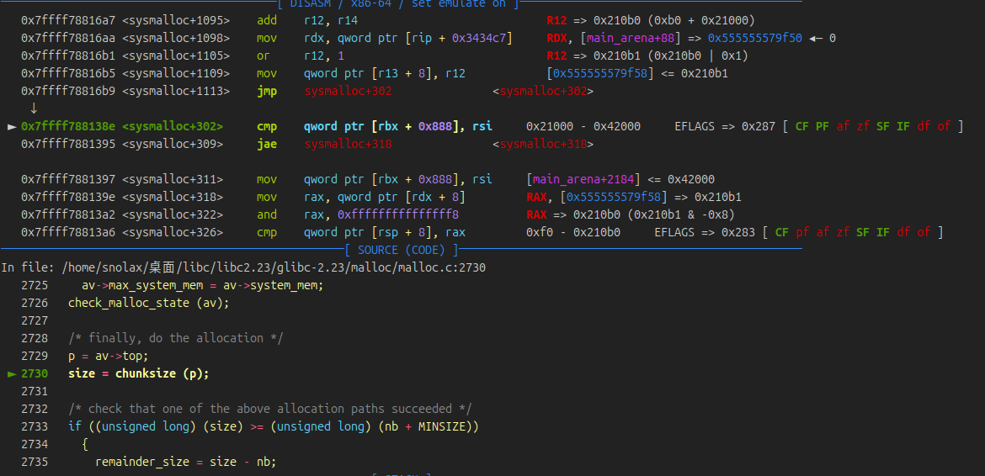This screenshot has width=985, height=476.
Task: Select the comment about allocation paths succeeded
Action: tap(270, 409)
